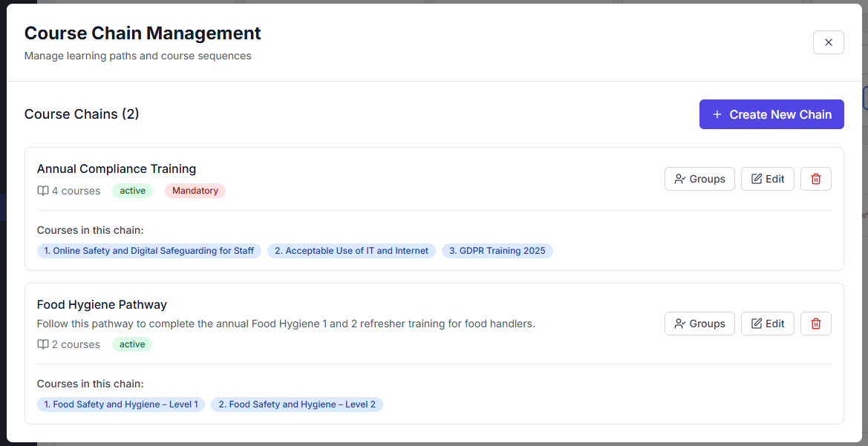Click the book icon beside 2 courses
The width and height of the screenshot is (868, 446).
(43, 344)
